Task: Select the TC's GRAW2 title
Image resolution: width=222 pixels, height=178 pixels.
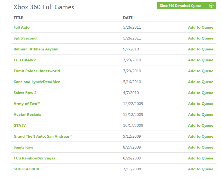Action: coord(25,60)
